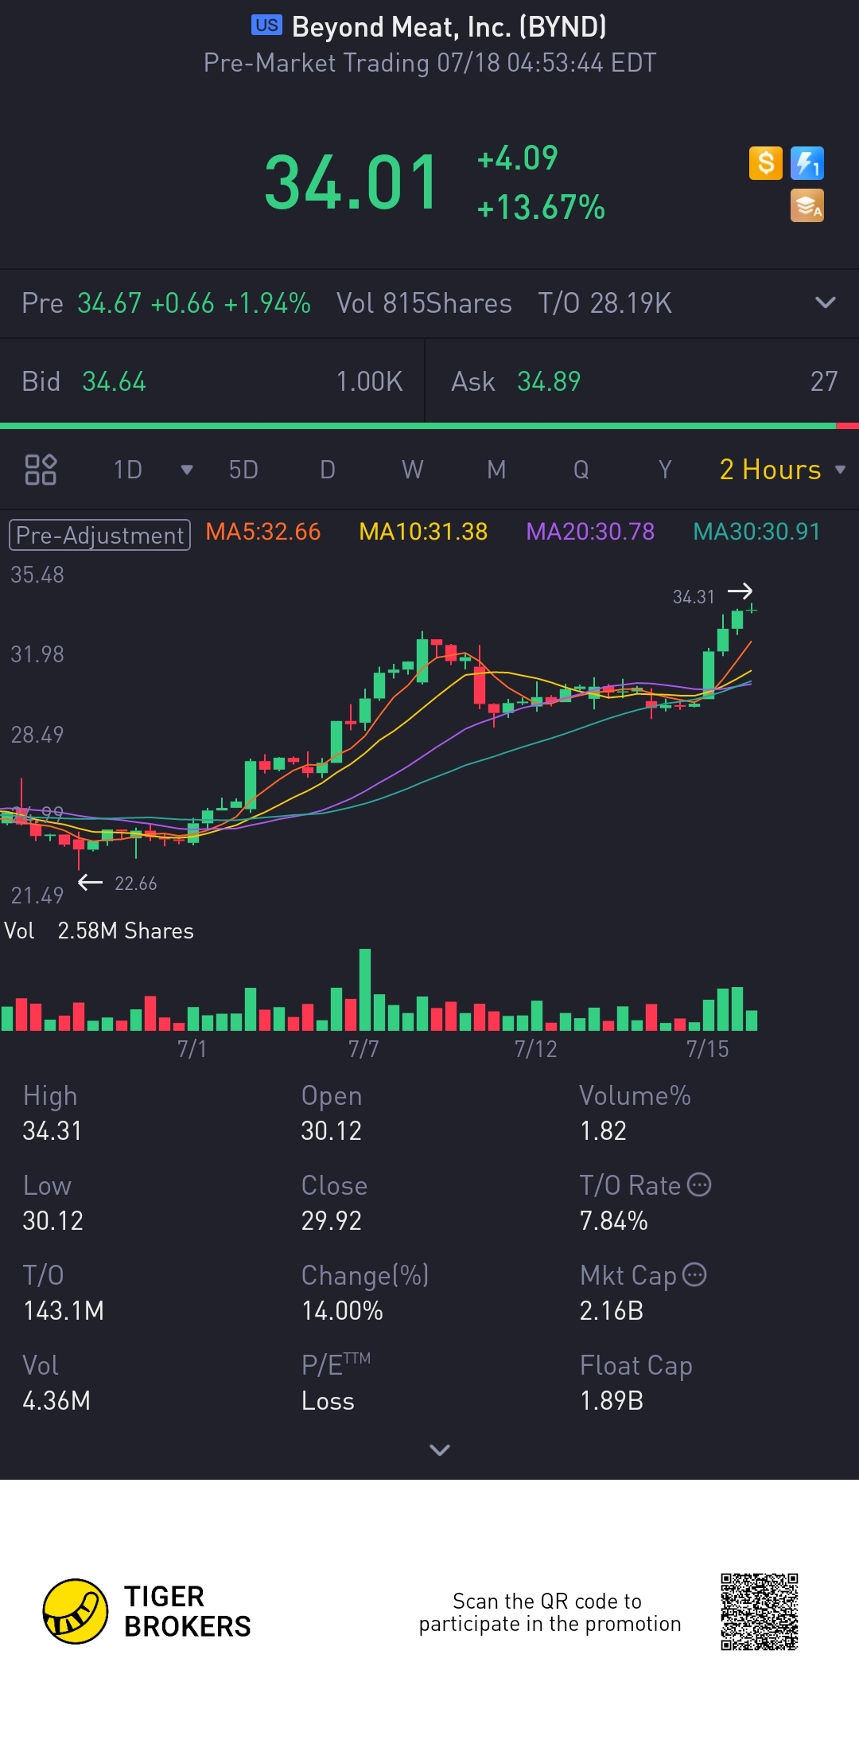
Task: Select the Y yearly chart tab
Action: pyautogui.click(x=665, y=470)
